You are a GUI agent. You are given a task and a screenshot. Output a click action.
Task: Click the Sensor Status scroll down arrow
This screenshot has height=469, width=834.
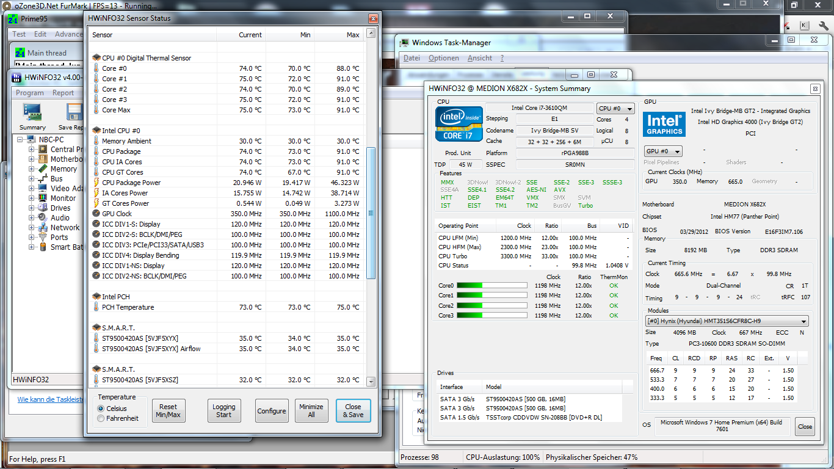click(371, 382)
